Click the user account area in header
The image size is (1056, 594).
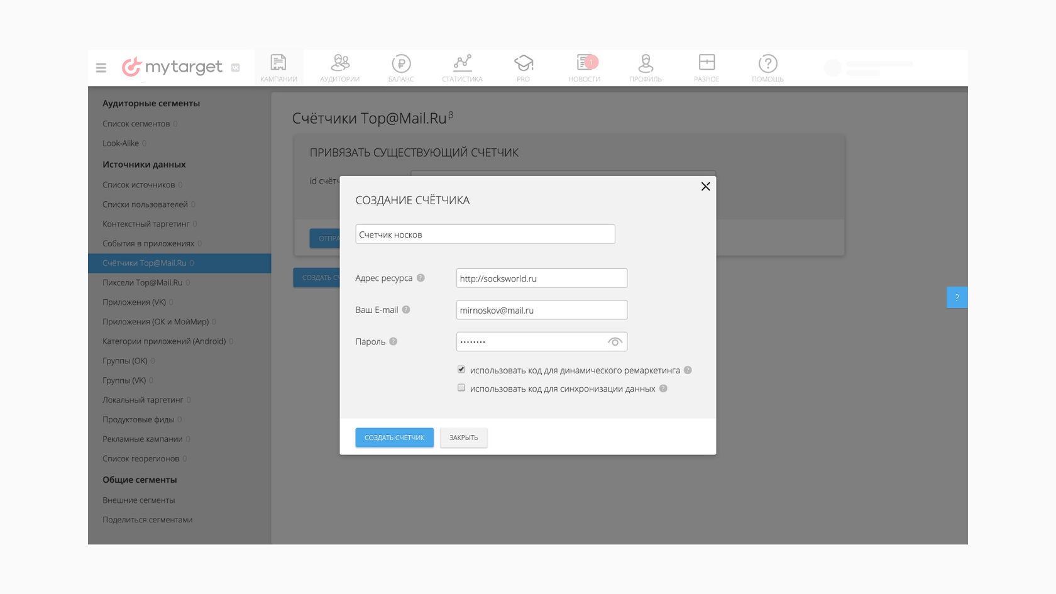[x=869, y=68]
